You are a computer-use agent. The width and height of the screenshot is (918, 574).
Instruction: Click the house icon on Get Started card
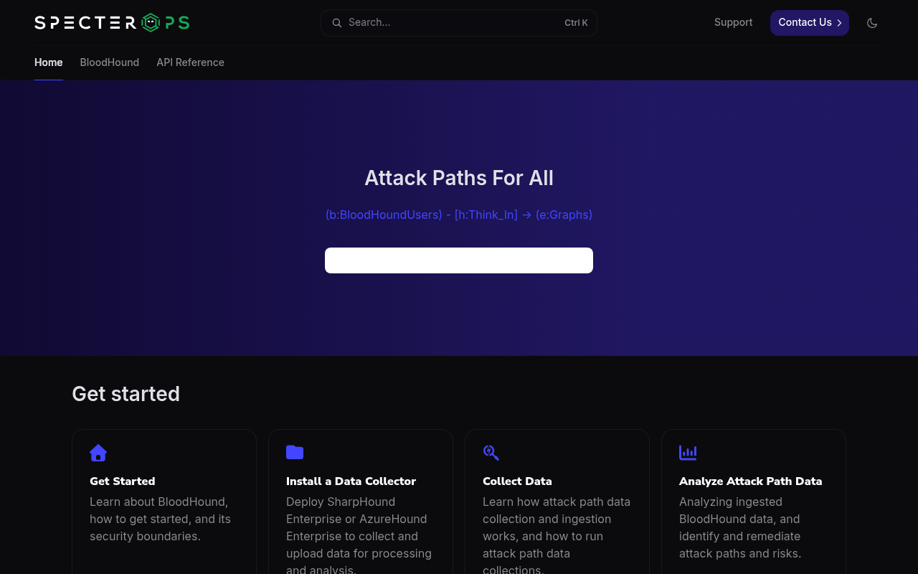tap(98, 453)
